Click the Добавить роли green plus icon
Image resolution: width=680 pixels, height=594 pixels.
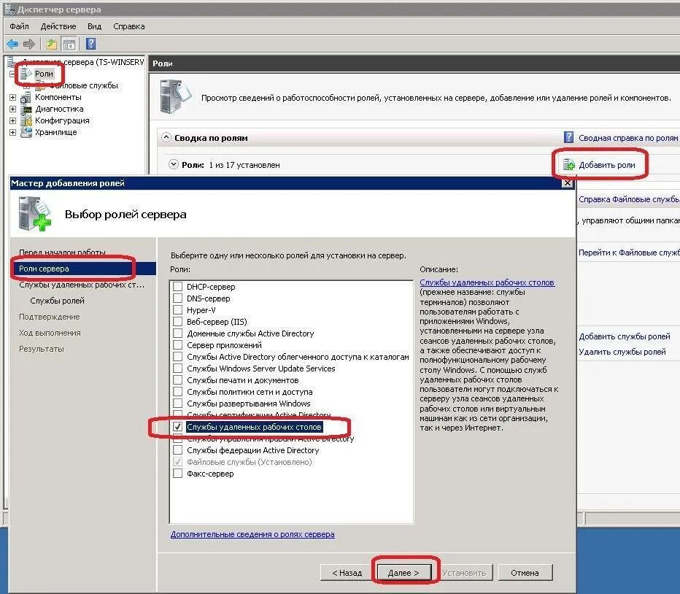pyautogui.click(x=568, y=165)
